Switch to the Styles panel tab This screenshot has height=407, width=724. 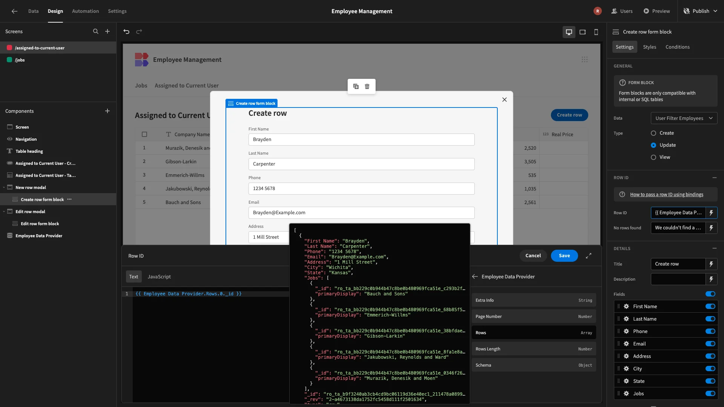coord(649,47)
